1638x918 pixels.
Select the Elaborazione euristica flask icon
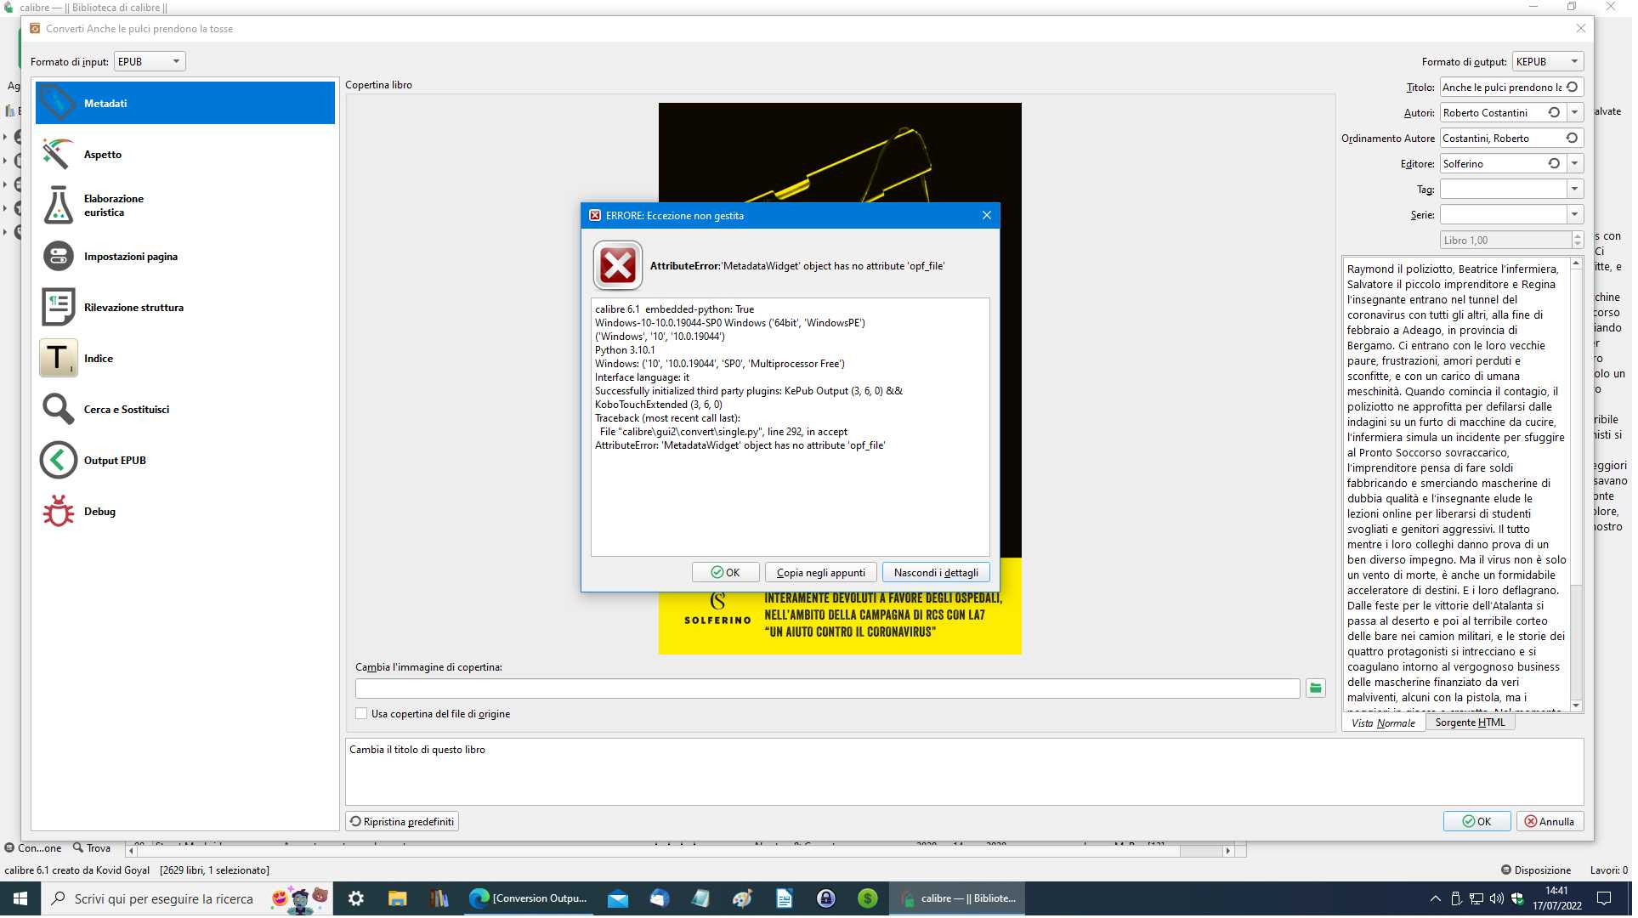click(58, 206)
